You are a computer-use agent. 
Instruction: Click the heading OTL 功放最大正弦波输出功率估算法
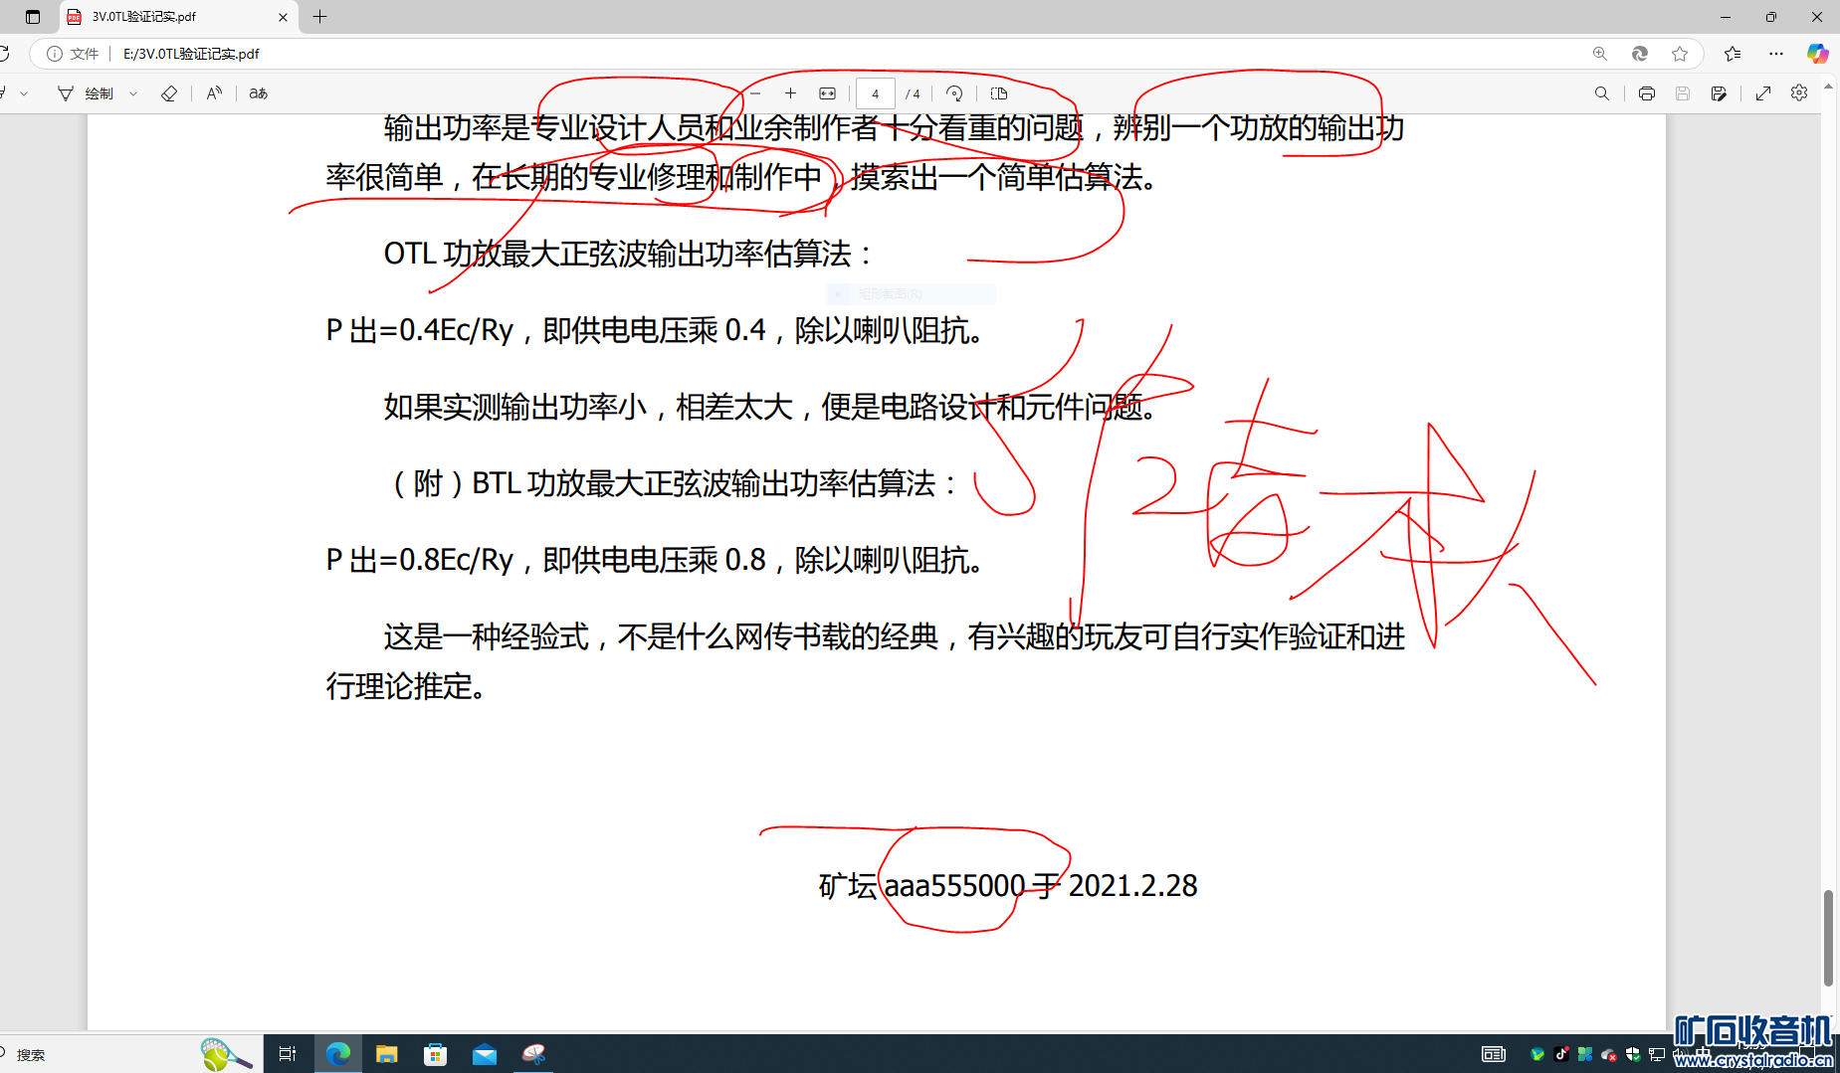pyautogui.click(x=628, y=254)
